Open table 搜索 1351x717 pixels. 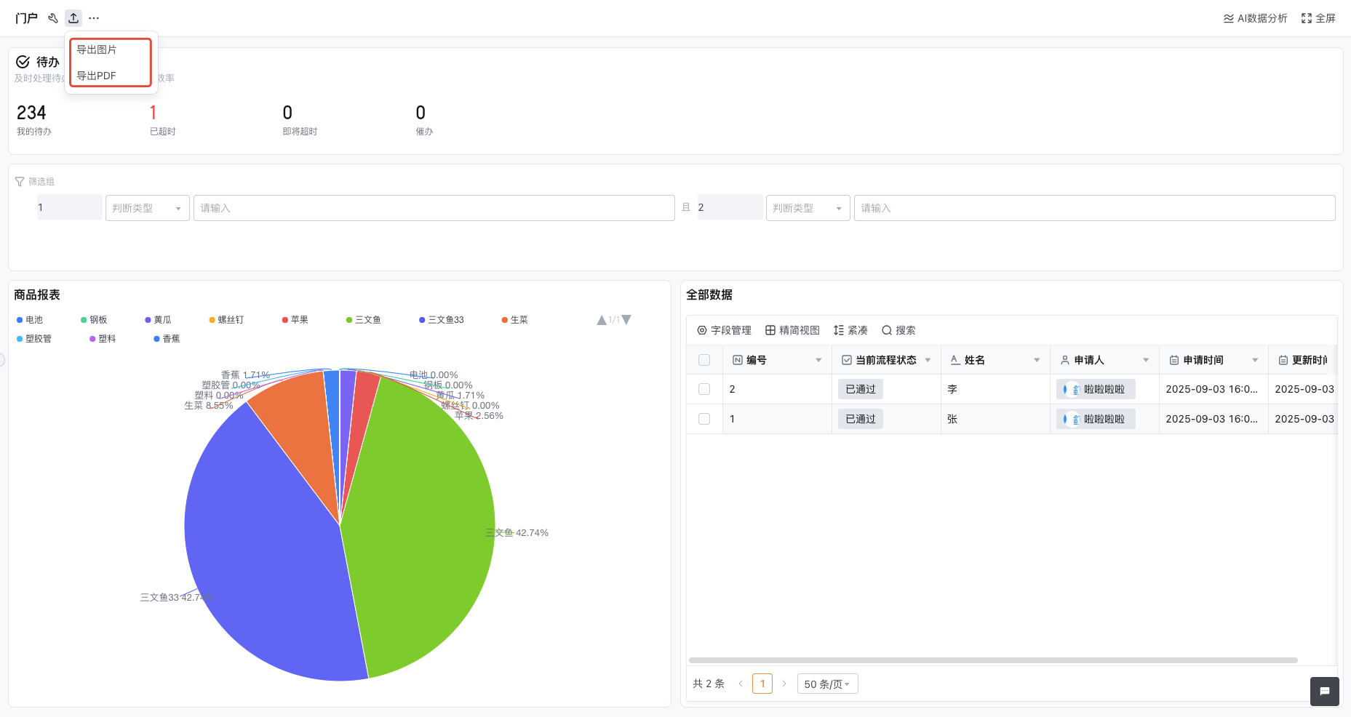[x=898, y=330]
